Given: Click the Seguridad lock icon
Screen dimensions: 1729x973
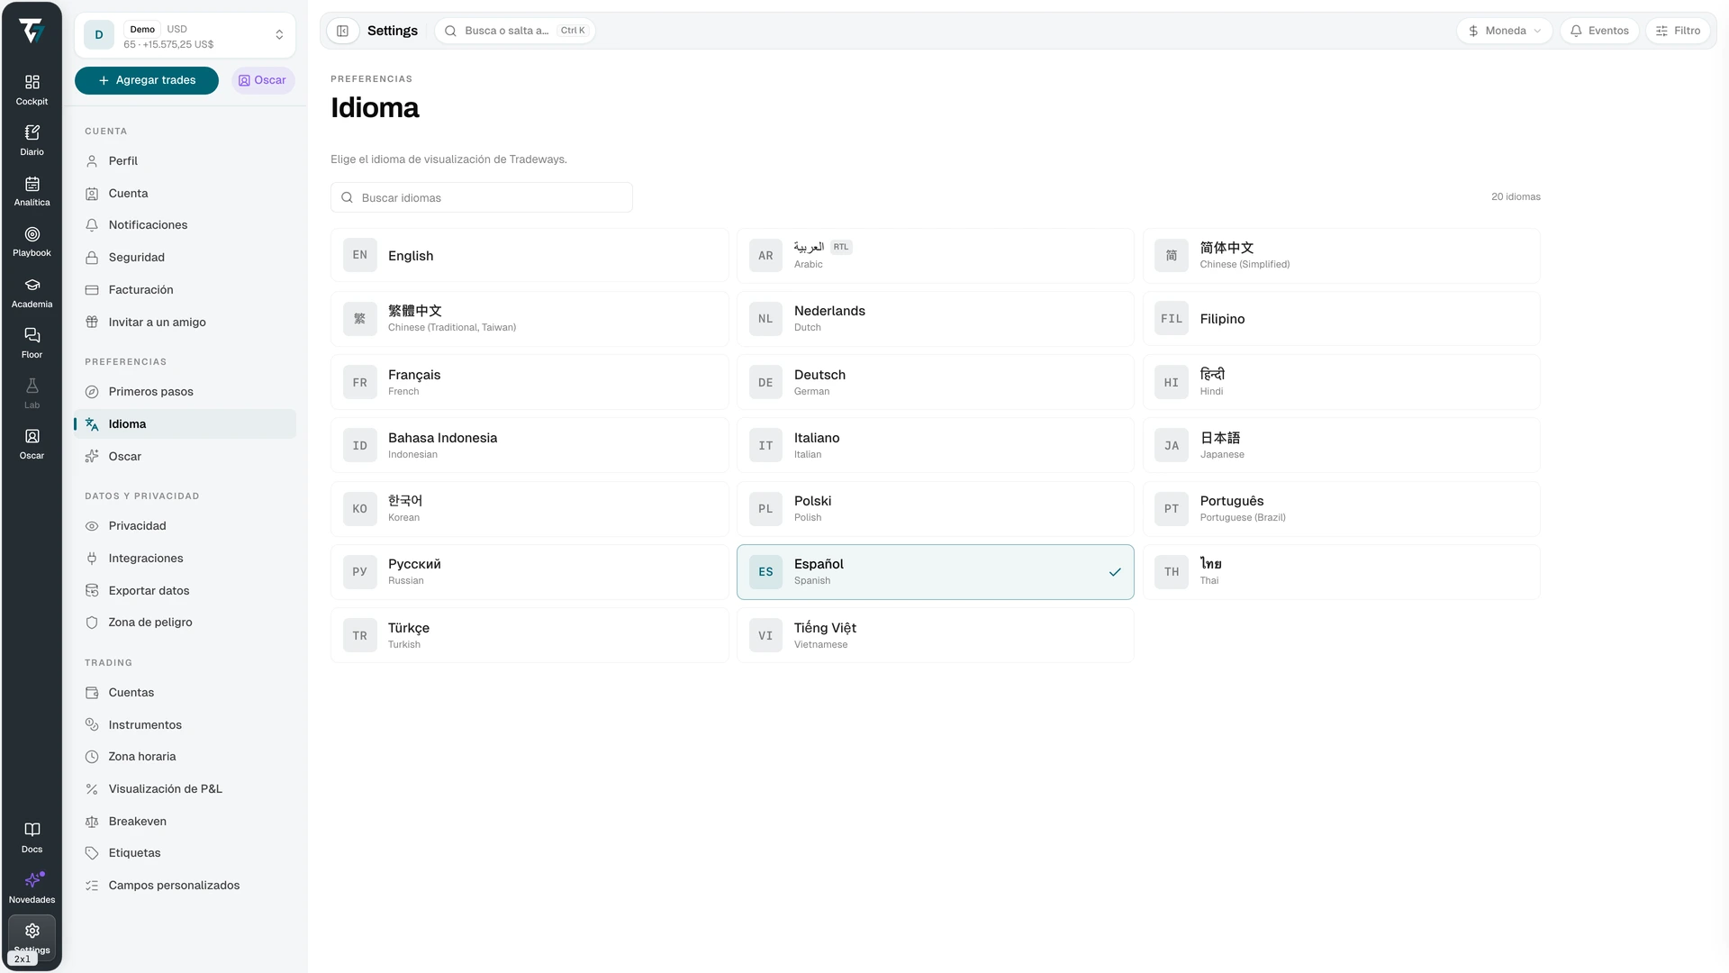Looking at the screenshot, I should tap(92, 258).
